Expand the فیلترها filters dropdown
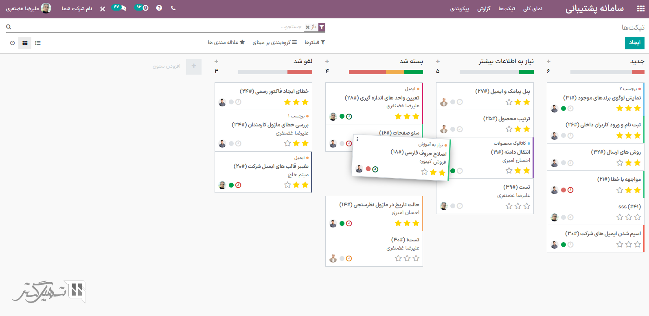Viewport: 649px width, 316px height. tap(315, 42)
